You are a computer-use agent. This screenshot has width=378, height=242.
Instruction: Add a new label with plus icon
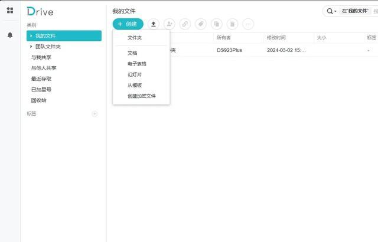[x=94, y=114]
